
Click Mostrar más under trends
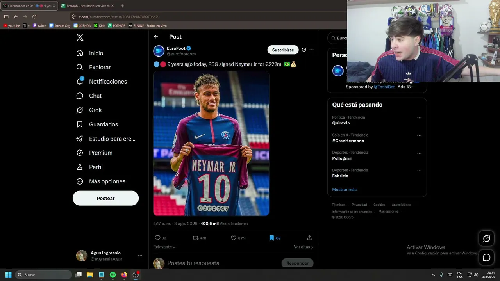[344, 190]
